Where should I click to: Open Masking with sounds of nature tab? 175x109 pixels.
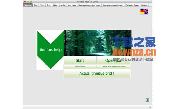click(90, 5)
